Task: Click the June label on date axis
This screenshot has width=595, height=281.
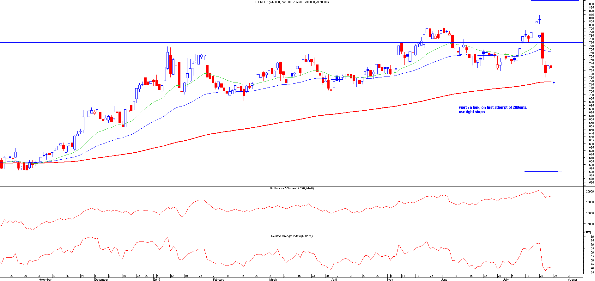Action: (x=444, y=279)
